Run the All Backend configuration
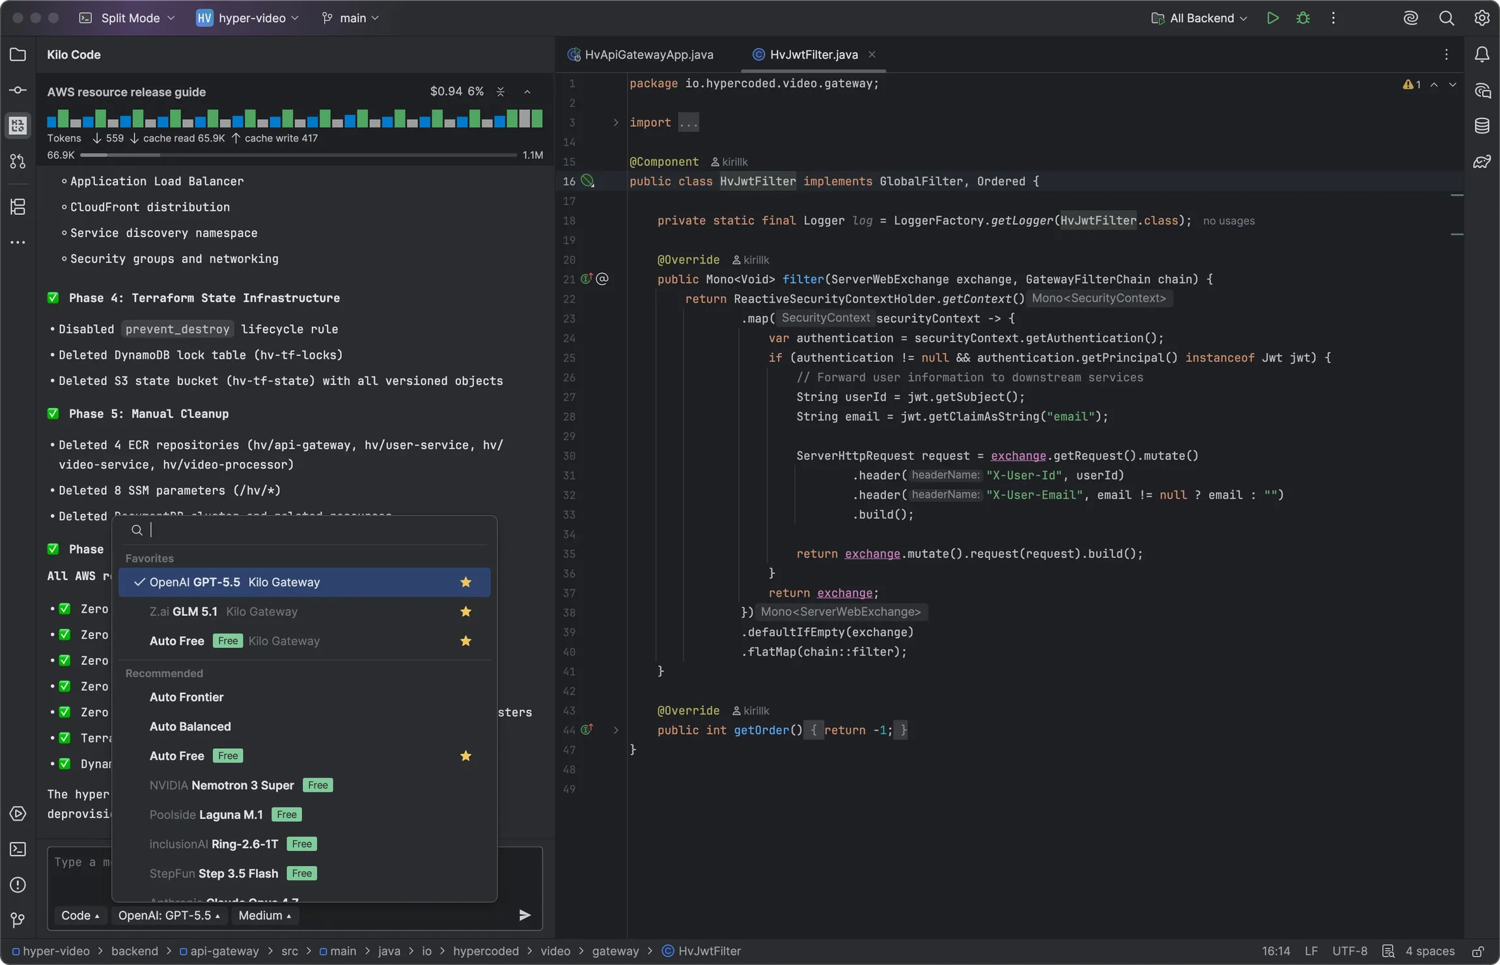Viewport: 1500px width, 965px height. pos(1272,18)
